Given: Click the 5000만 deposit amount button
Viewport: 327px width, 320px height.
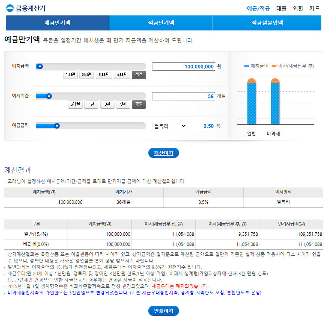Looking at the screenshot, I should pos(122,74).
